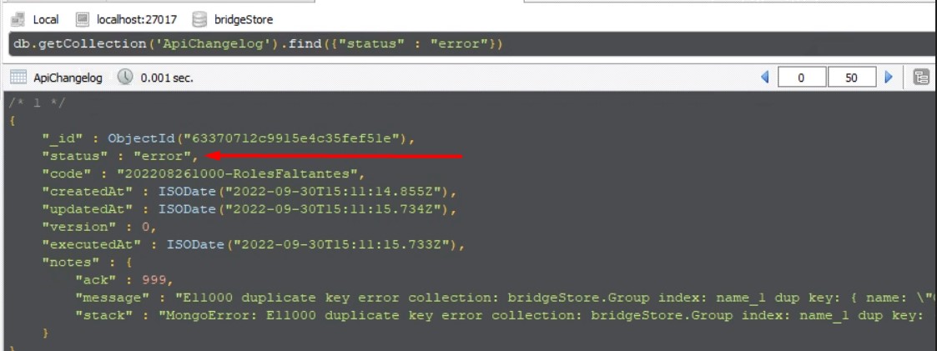Click the "updatedAt" field key
Image resolution: width=937 pixels, height=351 pixels.
88,209
